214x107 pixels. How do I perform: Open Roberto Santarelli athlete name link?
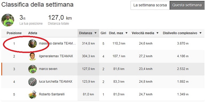click(x=52, y=94)
